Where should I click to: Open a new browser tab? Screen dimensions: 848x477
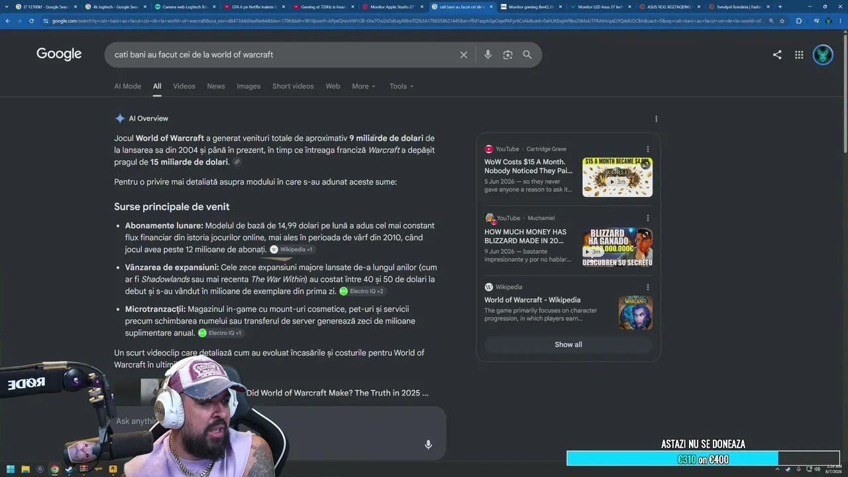(x=780, y=7)
